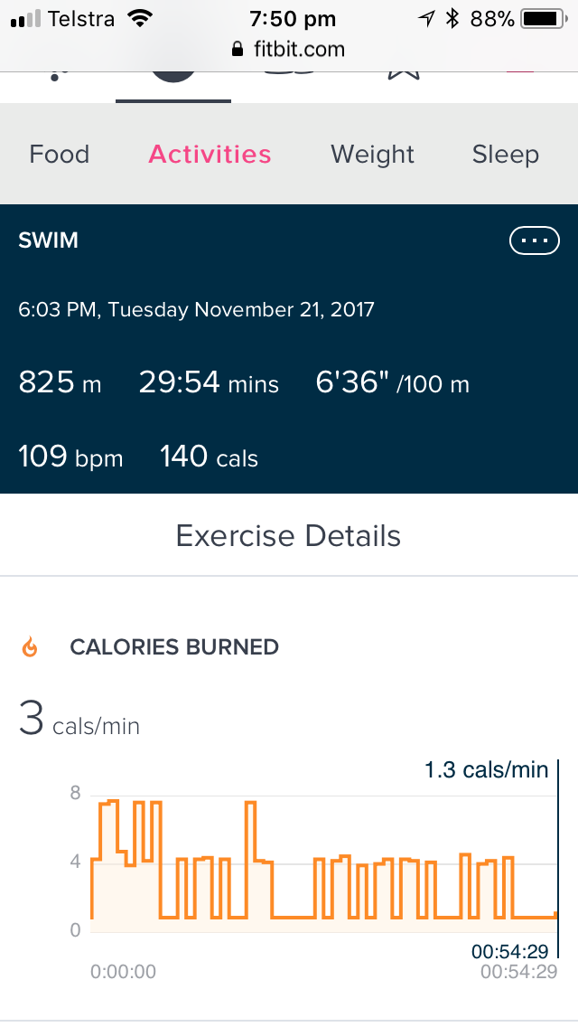The height and width of the screenshot is (1027, 578).
Task: Tap the SWIM activity title
Action: 49,240
